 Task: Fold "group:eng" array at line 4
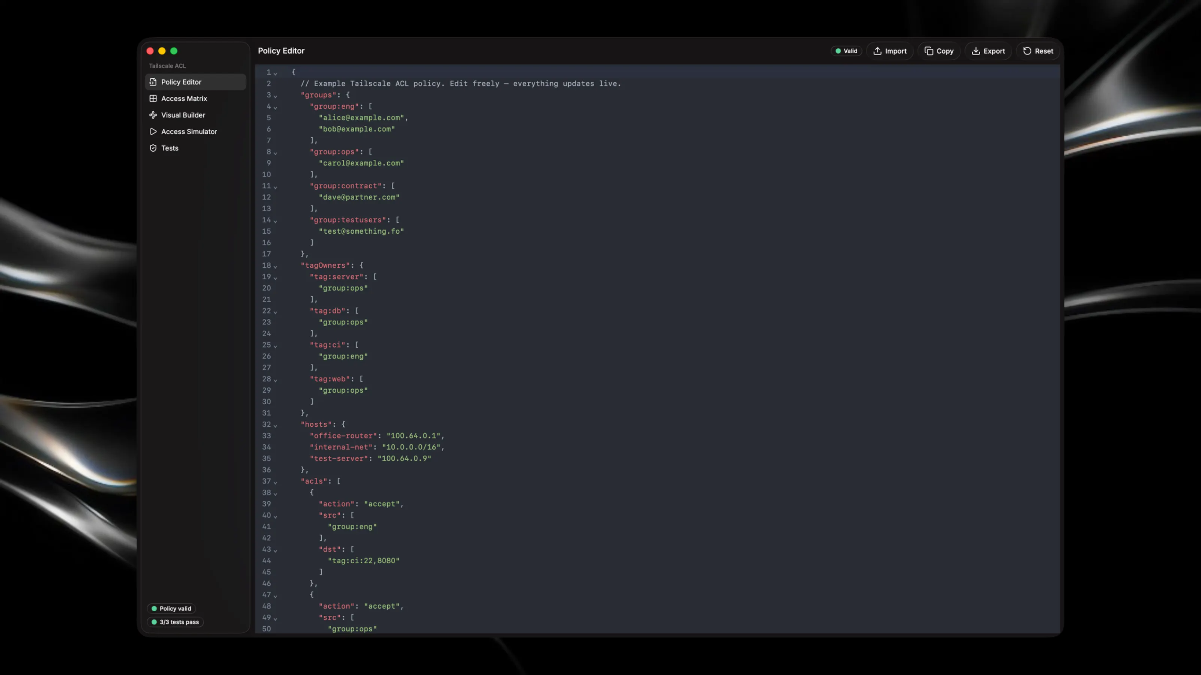[275, 108]
